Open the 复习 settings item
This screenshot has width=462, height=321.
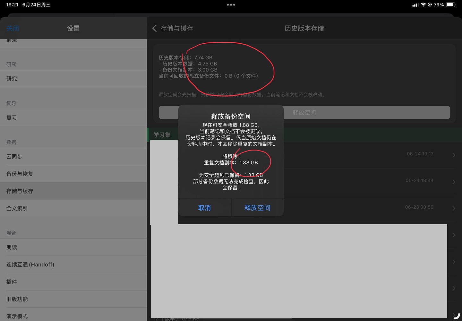pyautogui.click(x=73, y=117)
